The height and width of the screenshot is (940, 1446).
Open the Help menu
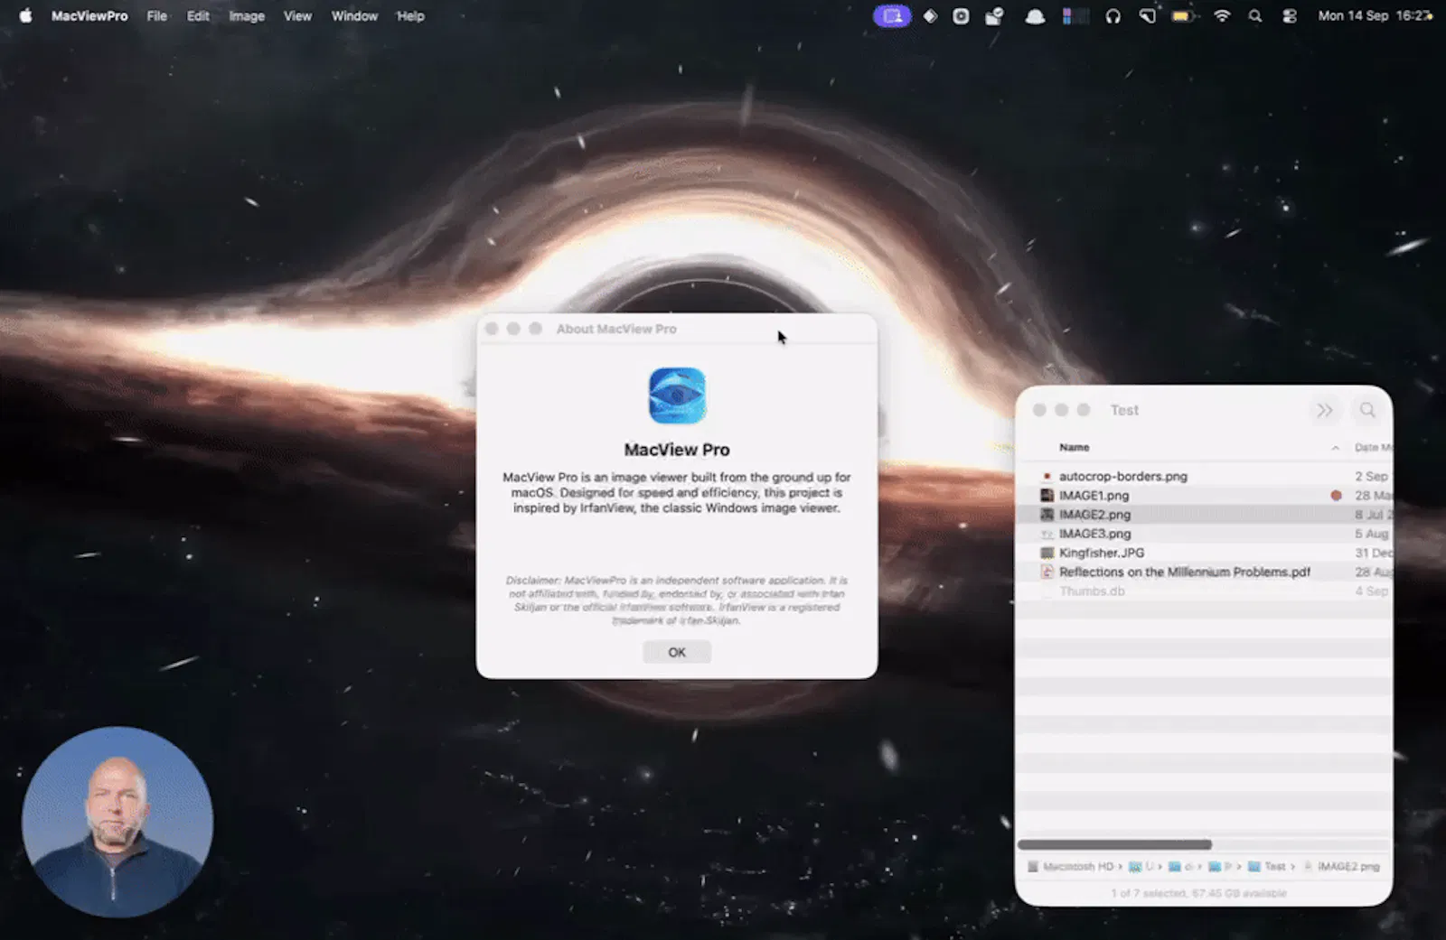coord(410,15)
